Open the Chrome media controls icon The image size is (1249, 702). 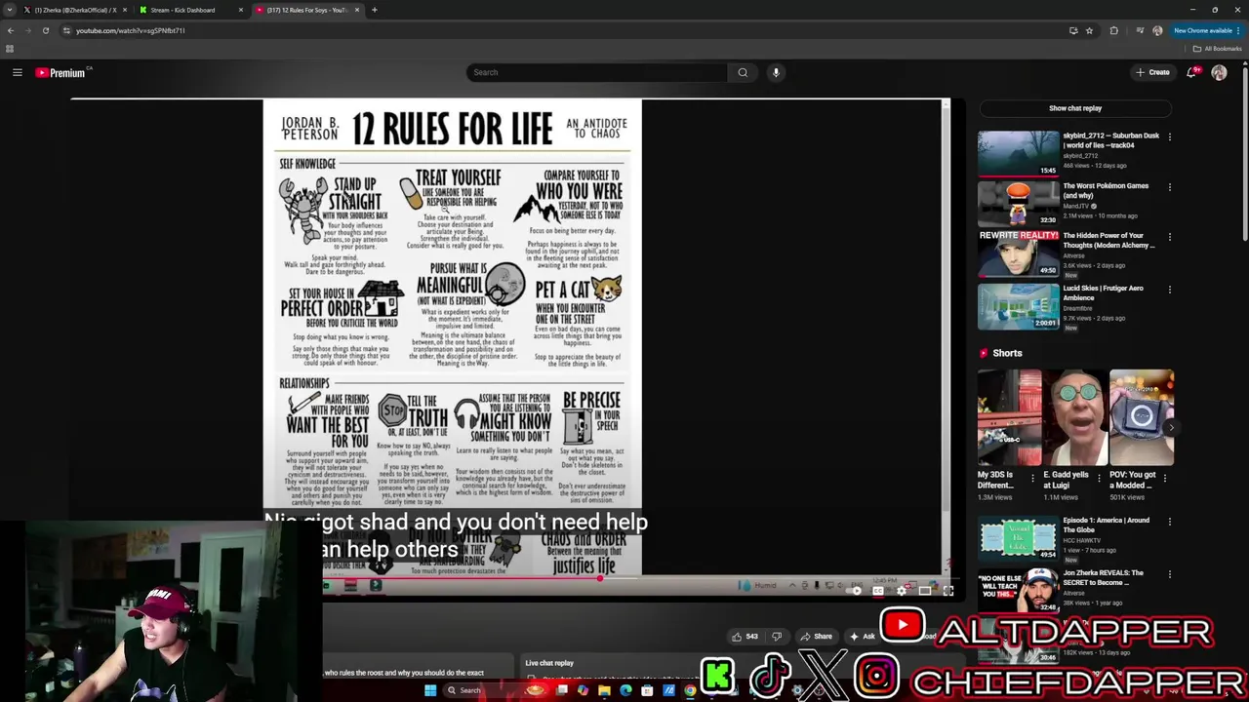[x=1139, y=30]
